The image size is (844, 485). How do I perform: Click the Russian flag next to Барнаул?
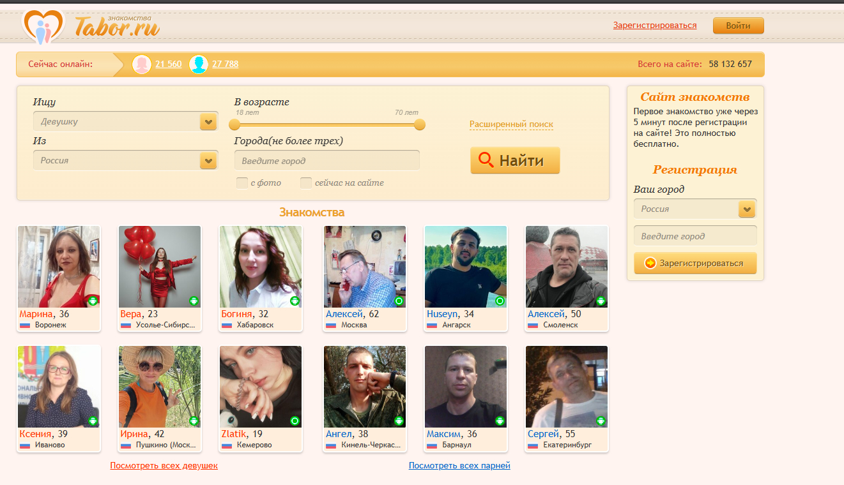[432, 445]
